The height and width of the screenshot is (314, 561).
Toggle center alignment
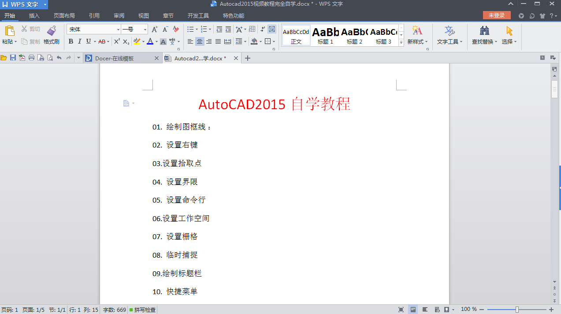click(200, 41)
